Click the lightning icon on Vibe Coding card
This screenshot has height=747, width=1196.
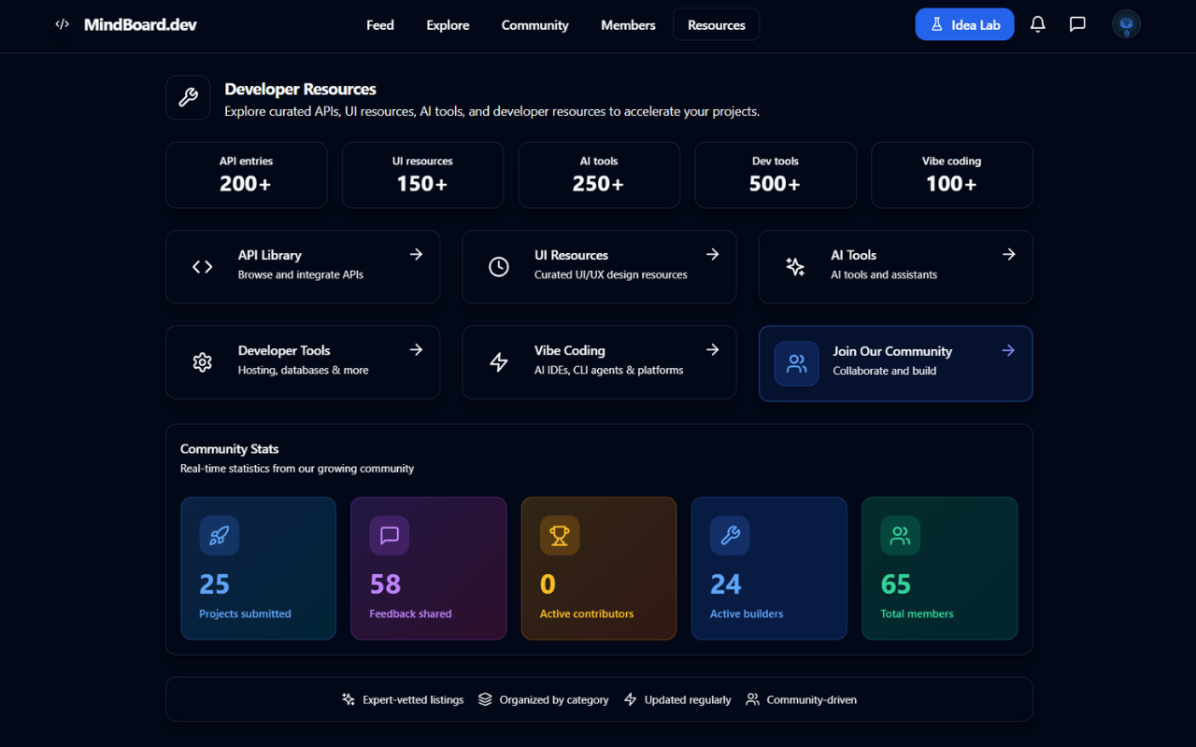click(x=498, y=361)
